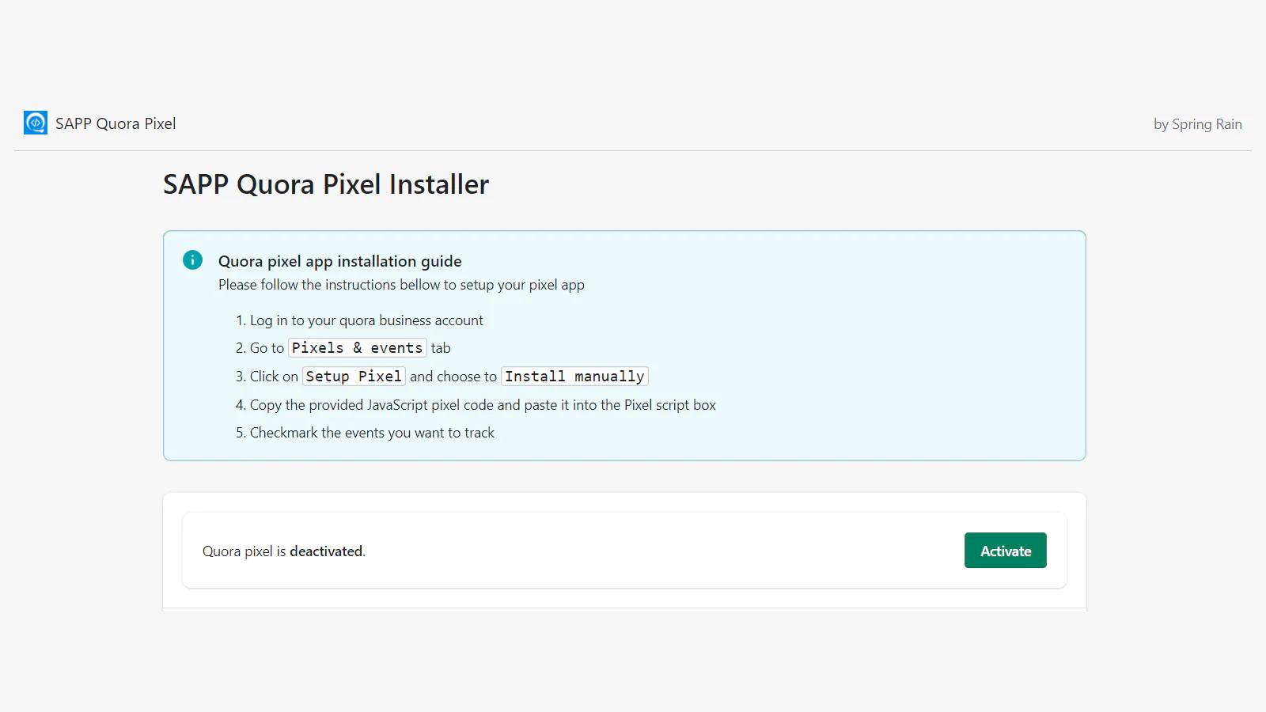Screen dimensions: 1266x712
Task: Click the SAPP Quora Pixel app logo icon
Action: pyautogui.click(x=36, y=123)
